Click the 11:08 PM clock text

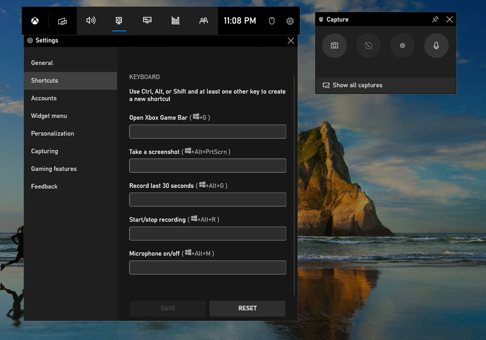click(240, 21)
